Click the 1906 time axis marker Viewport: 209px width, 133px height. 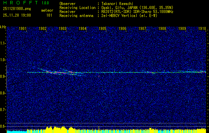[x=122, y=28]
